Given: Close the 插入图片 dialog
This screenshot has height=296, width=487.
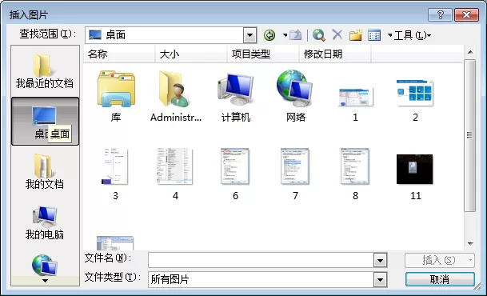Looking at the screenshot, I should (466, 14).
